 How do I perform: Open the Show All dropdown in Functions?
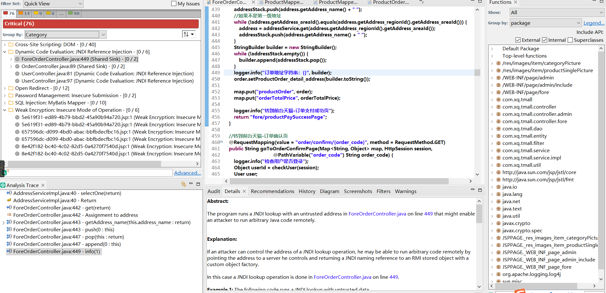point(557,12)
